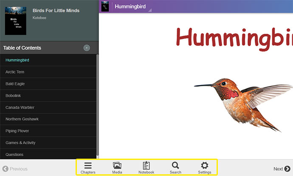Go to Northern Goshawk chapter
The image size is (293, 176).
22,119
